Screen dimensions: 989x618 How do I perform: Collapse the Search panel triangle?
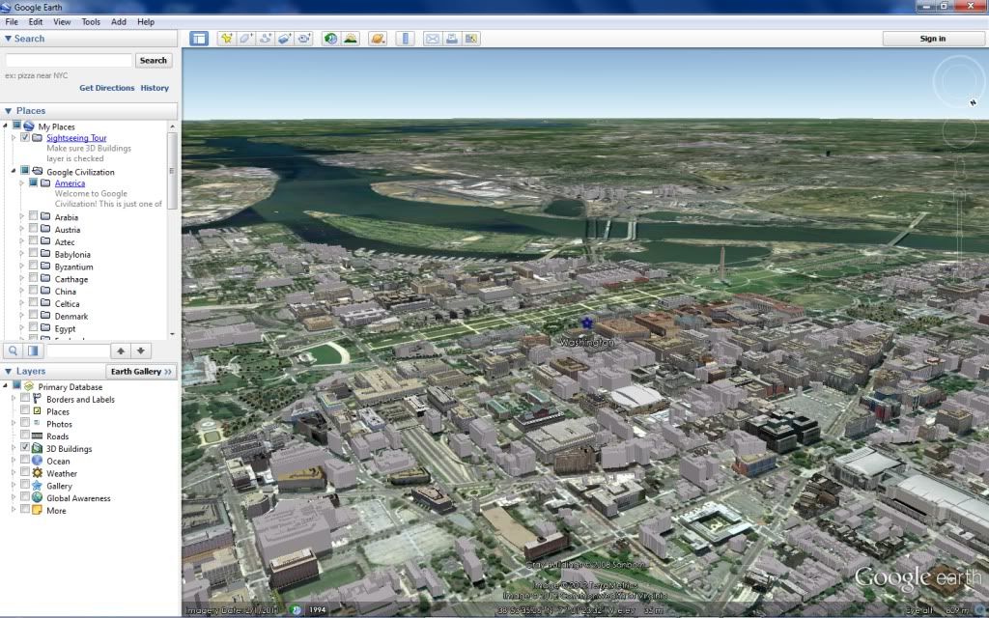click(x=8, y=39)
